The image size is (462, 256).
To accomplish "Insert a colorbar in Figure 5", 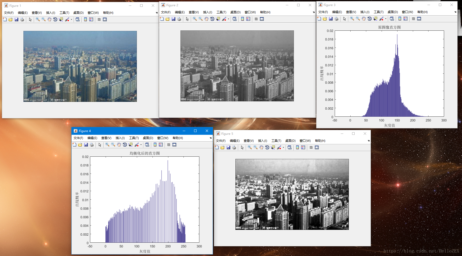I will tap(297, 147).
